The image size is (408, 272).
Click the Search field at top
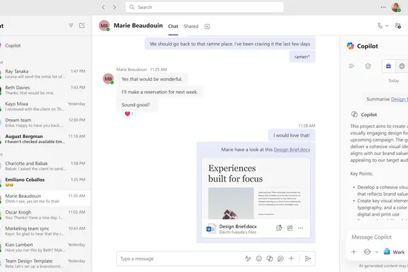pyautogui.click(x=204, y=7)
